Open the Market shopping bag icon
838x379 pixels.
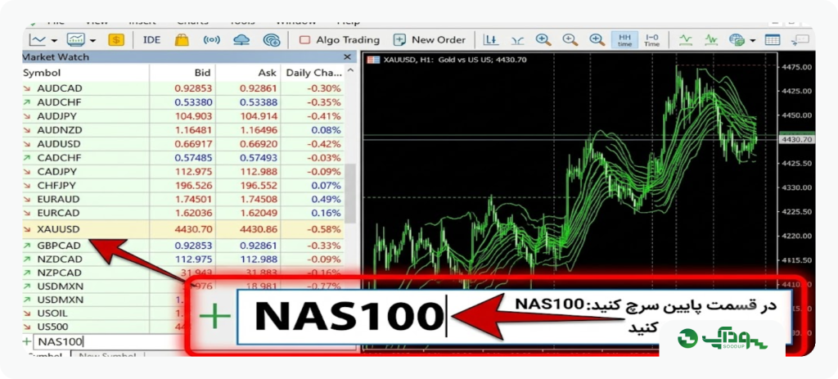point(182,39)
